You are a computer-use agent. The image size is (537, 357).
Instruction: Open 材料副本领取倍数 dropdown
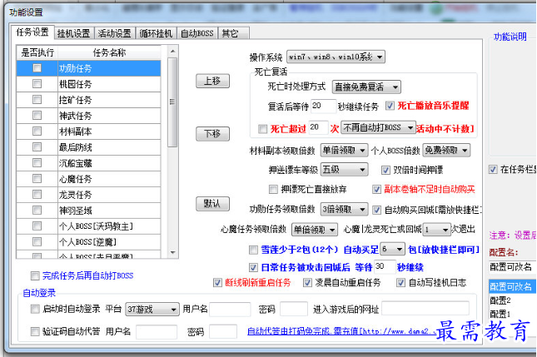click(x=344, y=151)
